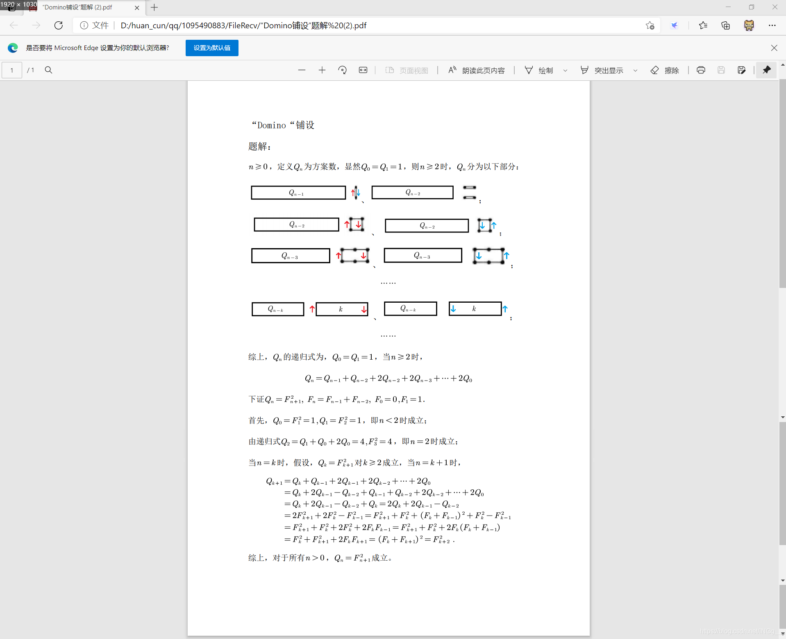Click 朗读此页内容 read aloud button
The image size is (786, 639).
pyautogui.click(x=476, y=71)
